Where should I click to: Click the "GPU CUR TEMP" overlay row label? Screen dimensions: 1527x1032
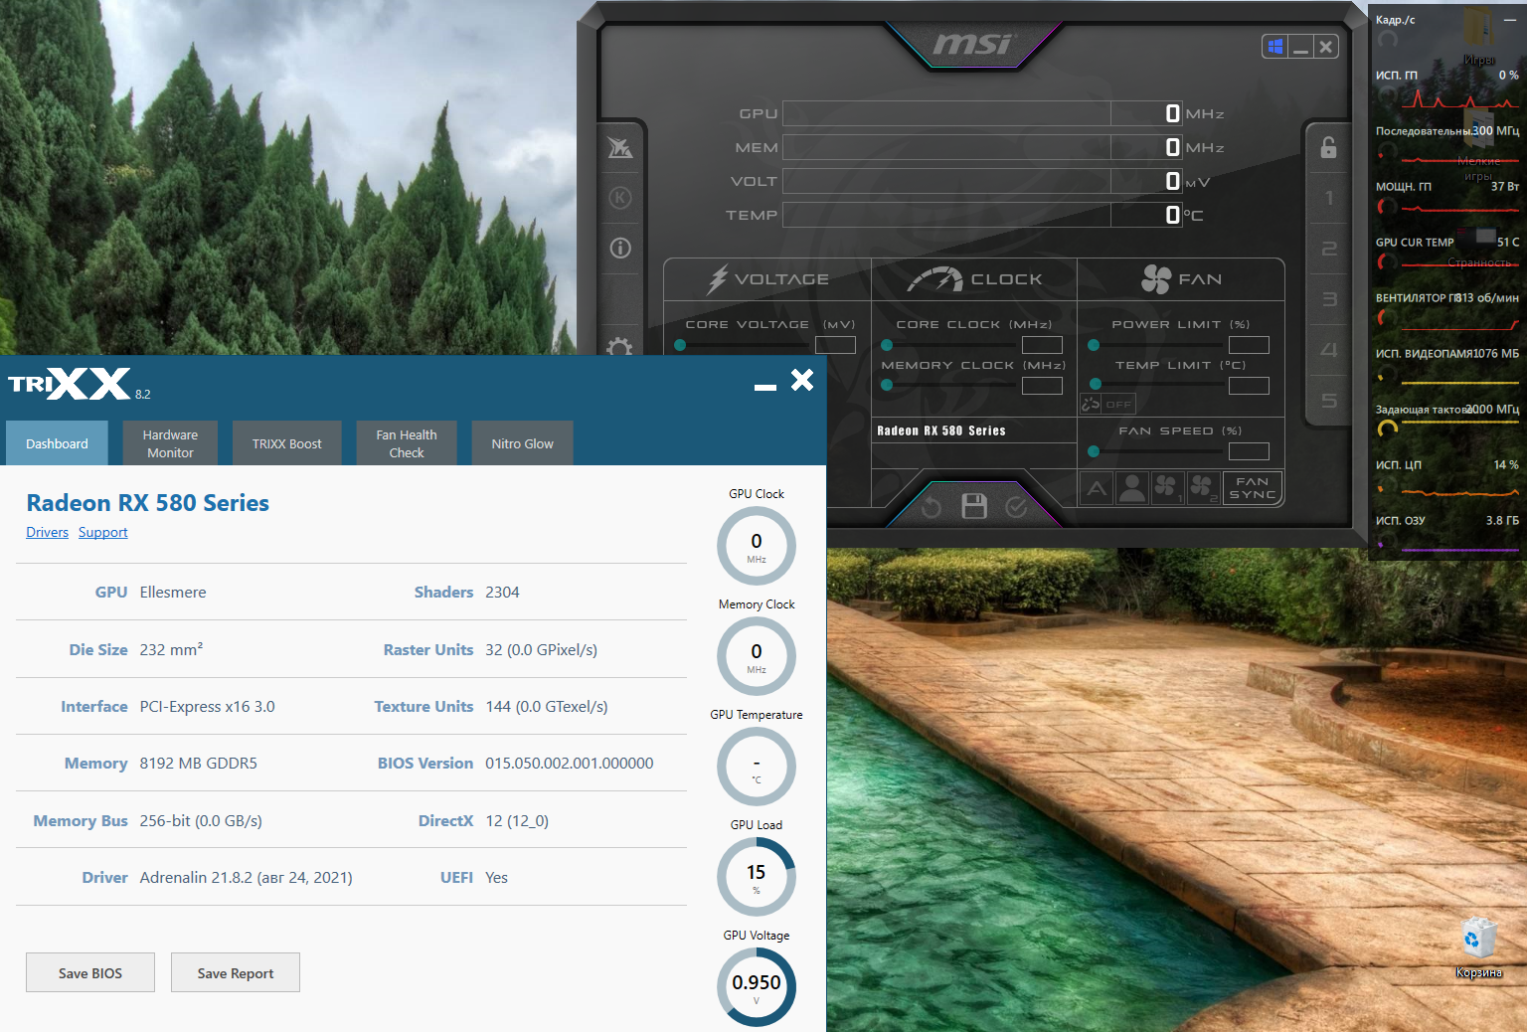[x=1415, y=243]
